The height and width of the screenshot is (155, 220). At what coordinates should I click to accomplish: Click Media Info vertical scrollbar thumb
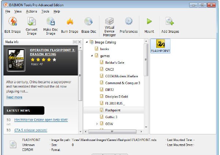(80, 75)
